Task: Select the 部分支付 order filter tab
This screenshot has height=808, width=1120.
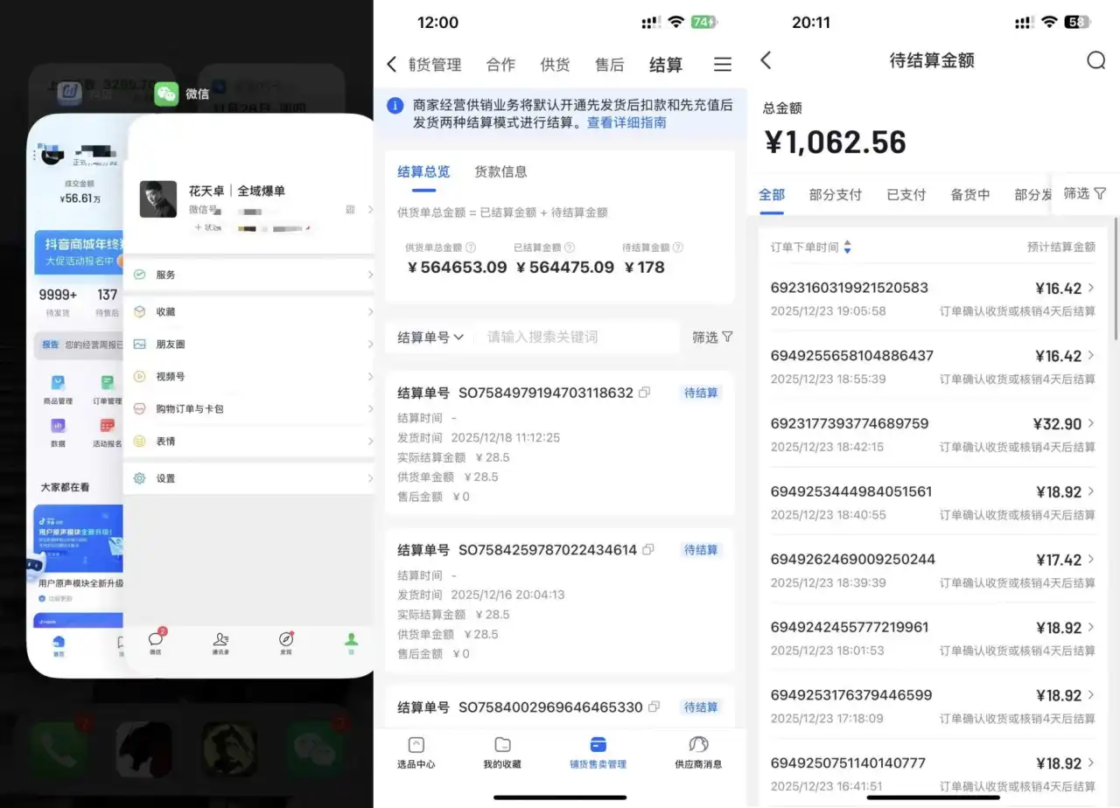Action: tap(836, 194)
